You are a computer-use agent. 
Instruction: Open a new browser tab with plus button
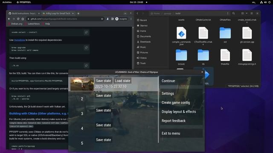coord(78,13)
